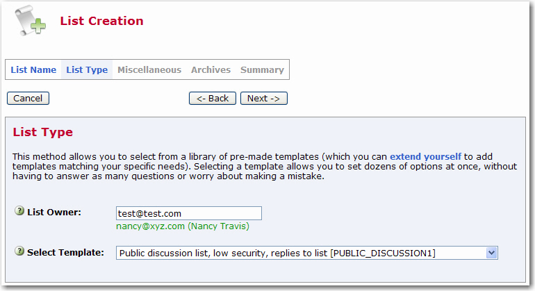The image size is (535, 291).
Task: Proceed with the Next -> button
Action: [264, 98]
